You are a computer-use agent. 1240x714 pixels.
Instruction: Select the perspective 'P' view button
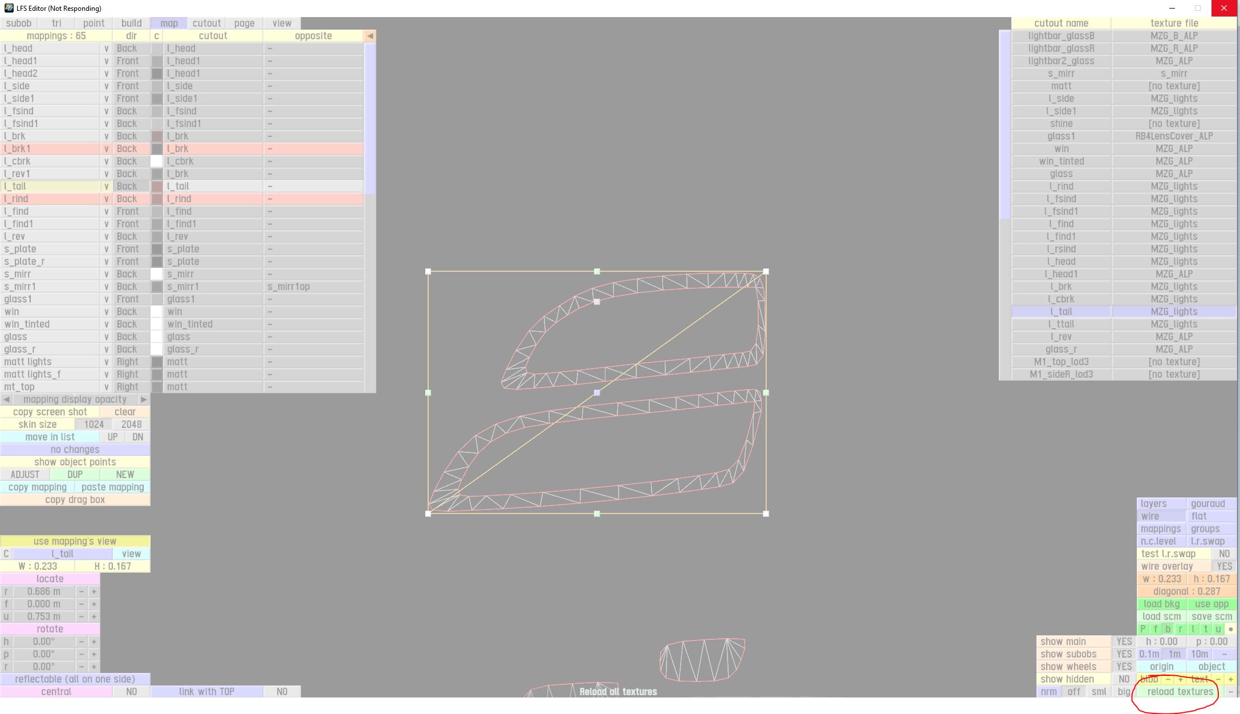(x=1143, y=629)
